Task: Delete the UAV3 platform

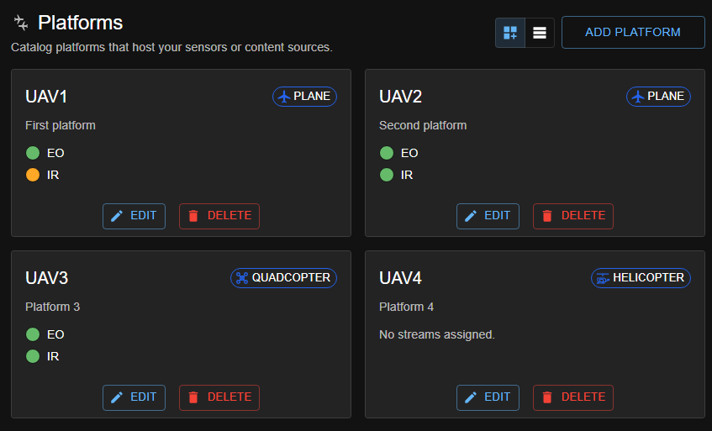Action: (219, 397)
